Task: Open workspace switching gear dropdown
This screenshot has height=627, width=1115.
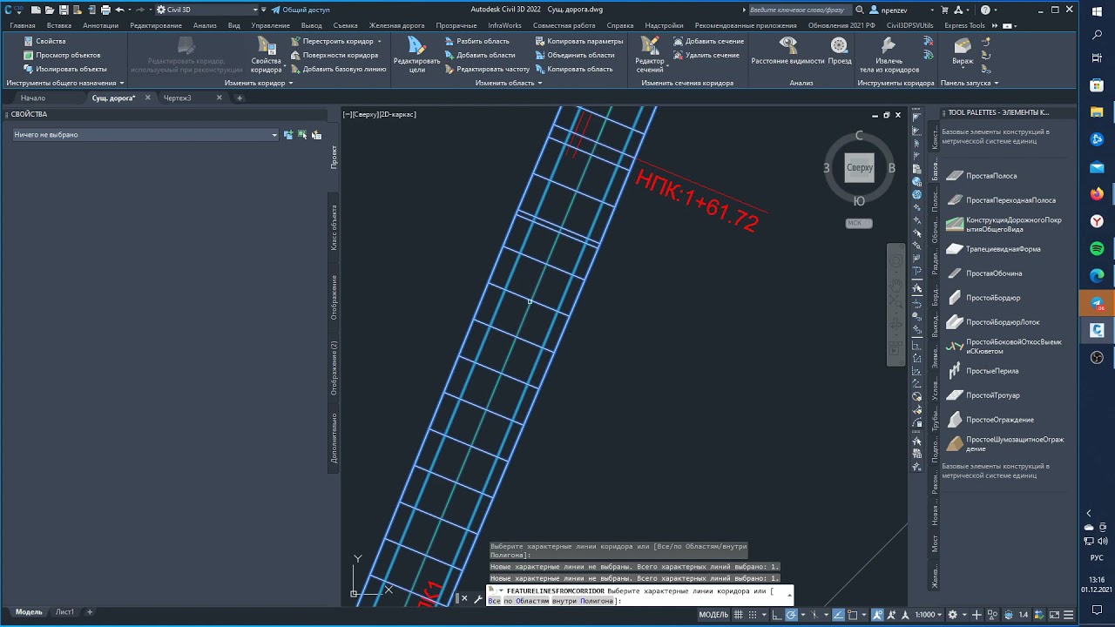Action: click(x=956, y=614)
